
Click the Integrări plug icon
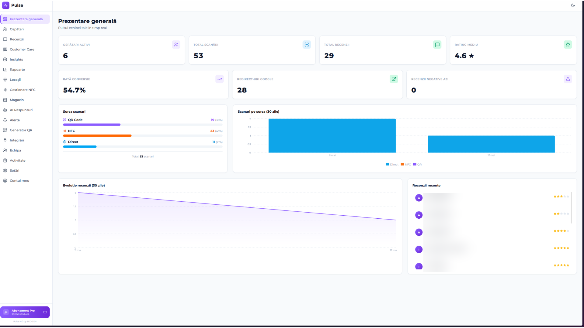pos(5,140)
